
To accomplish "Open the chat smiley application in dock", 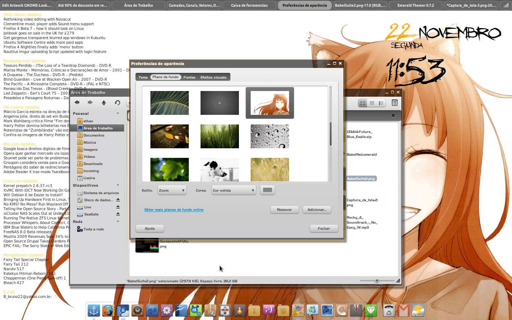I will click(x=269, y=310).
